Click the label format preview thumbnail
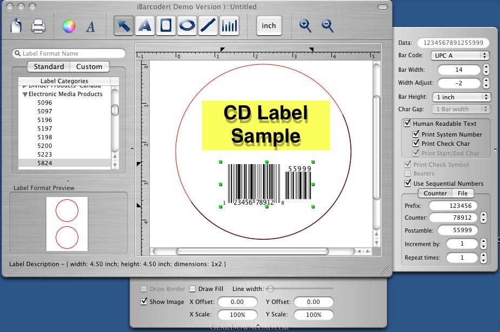This screenshot has height=332, width=500. coord(67,224)
